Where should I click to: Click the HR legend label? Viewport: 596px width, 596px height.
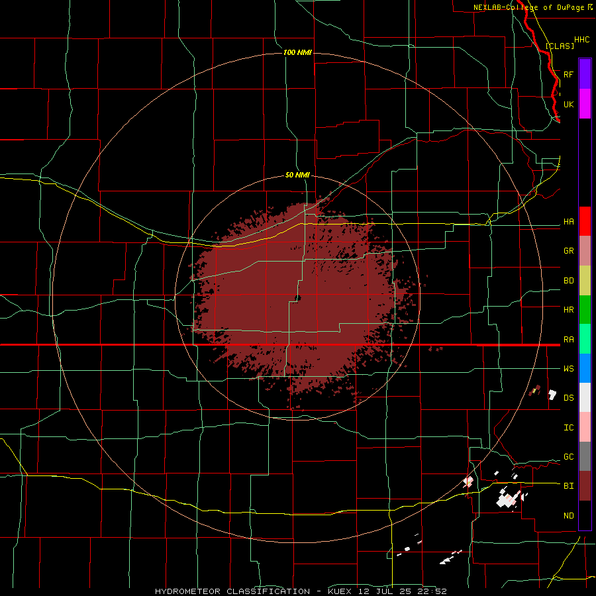568,310
